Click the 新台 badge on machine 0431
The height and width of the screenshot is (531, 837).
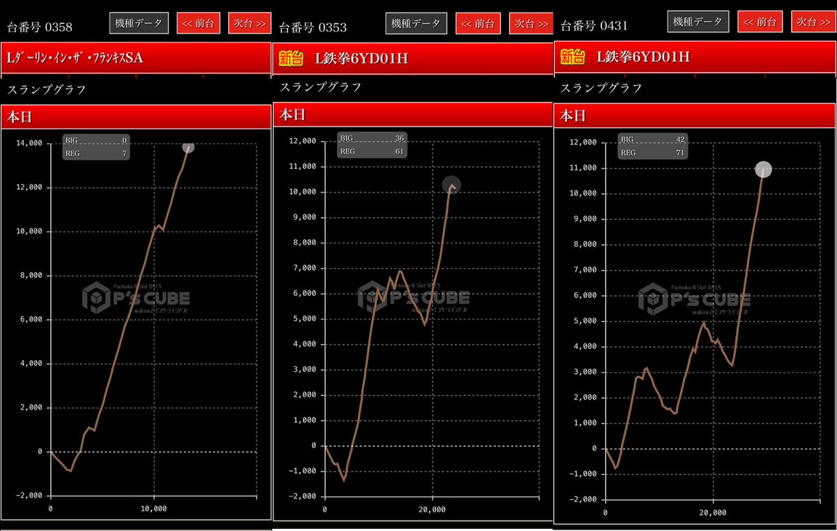pos(574,57)
